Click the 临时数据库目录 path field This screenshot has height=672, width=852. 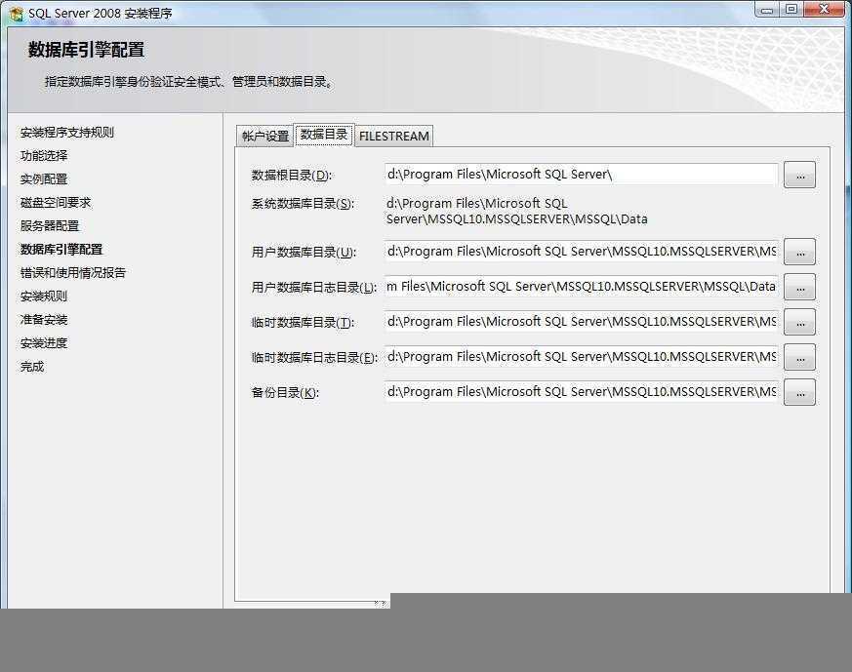click(581, 321)
